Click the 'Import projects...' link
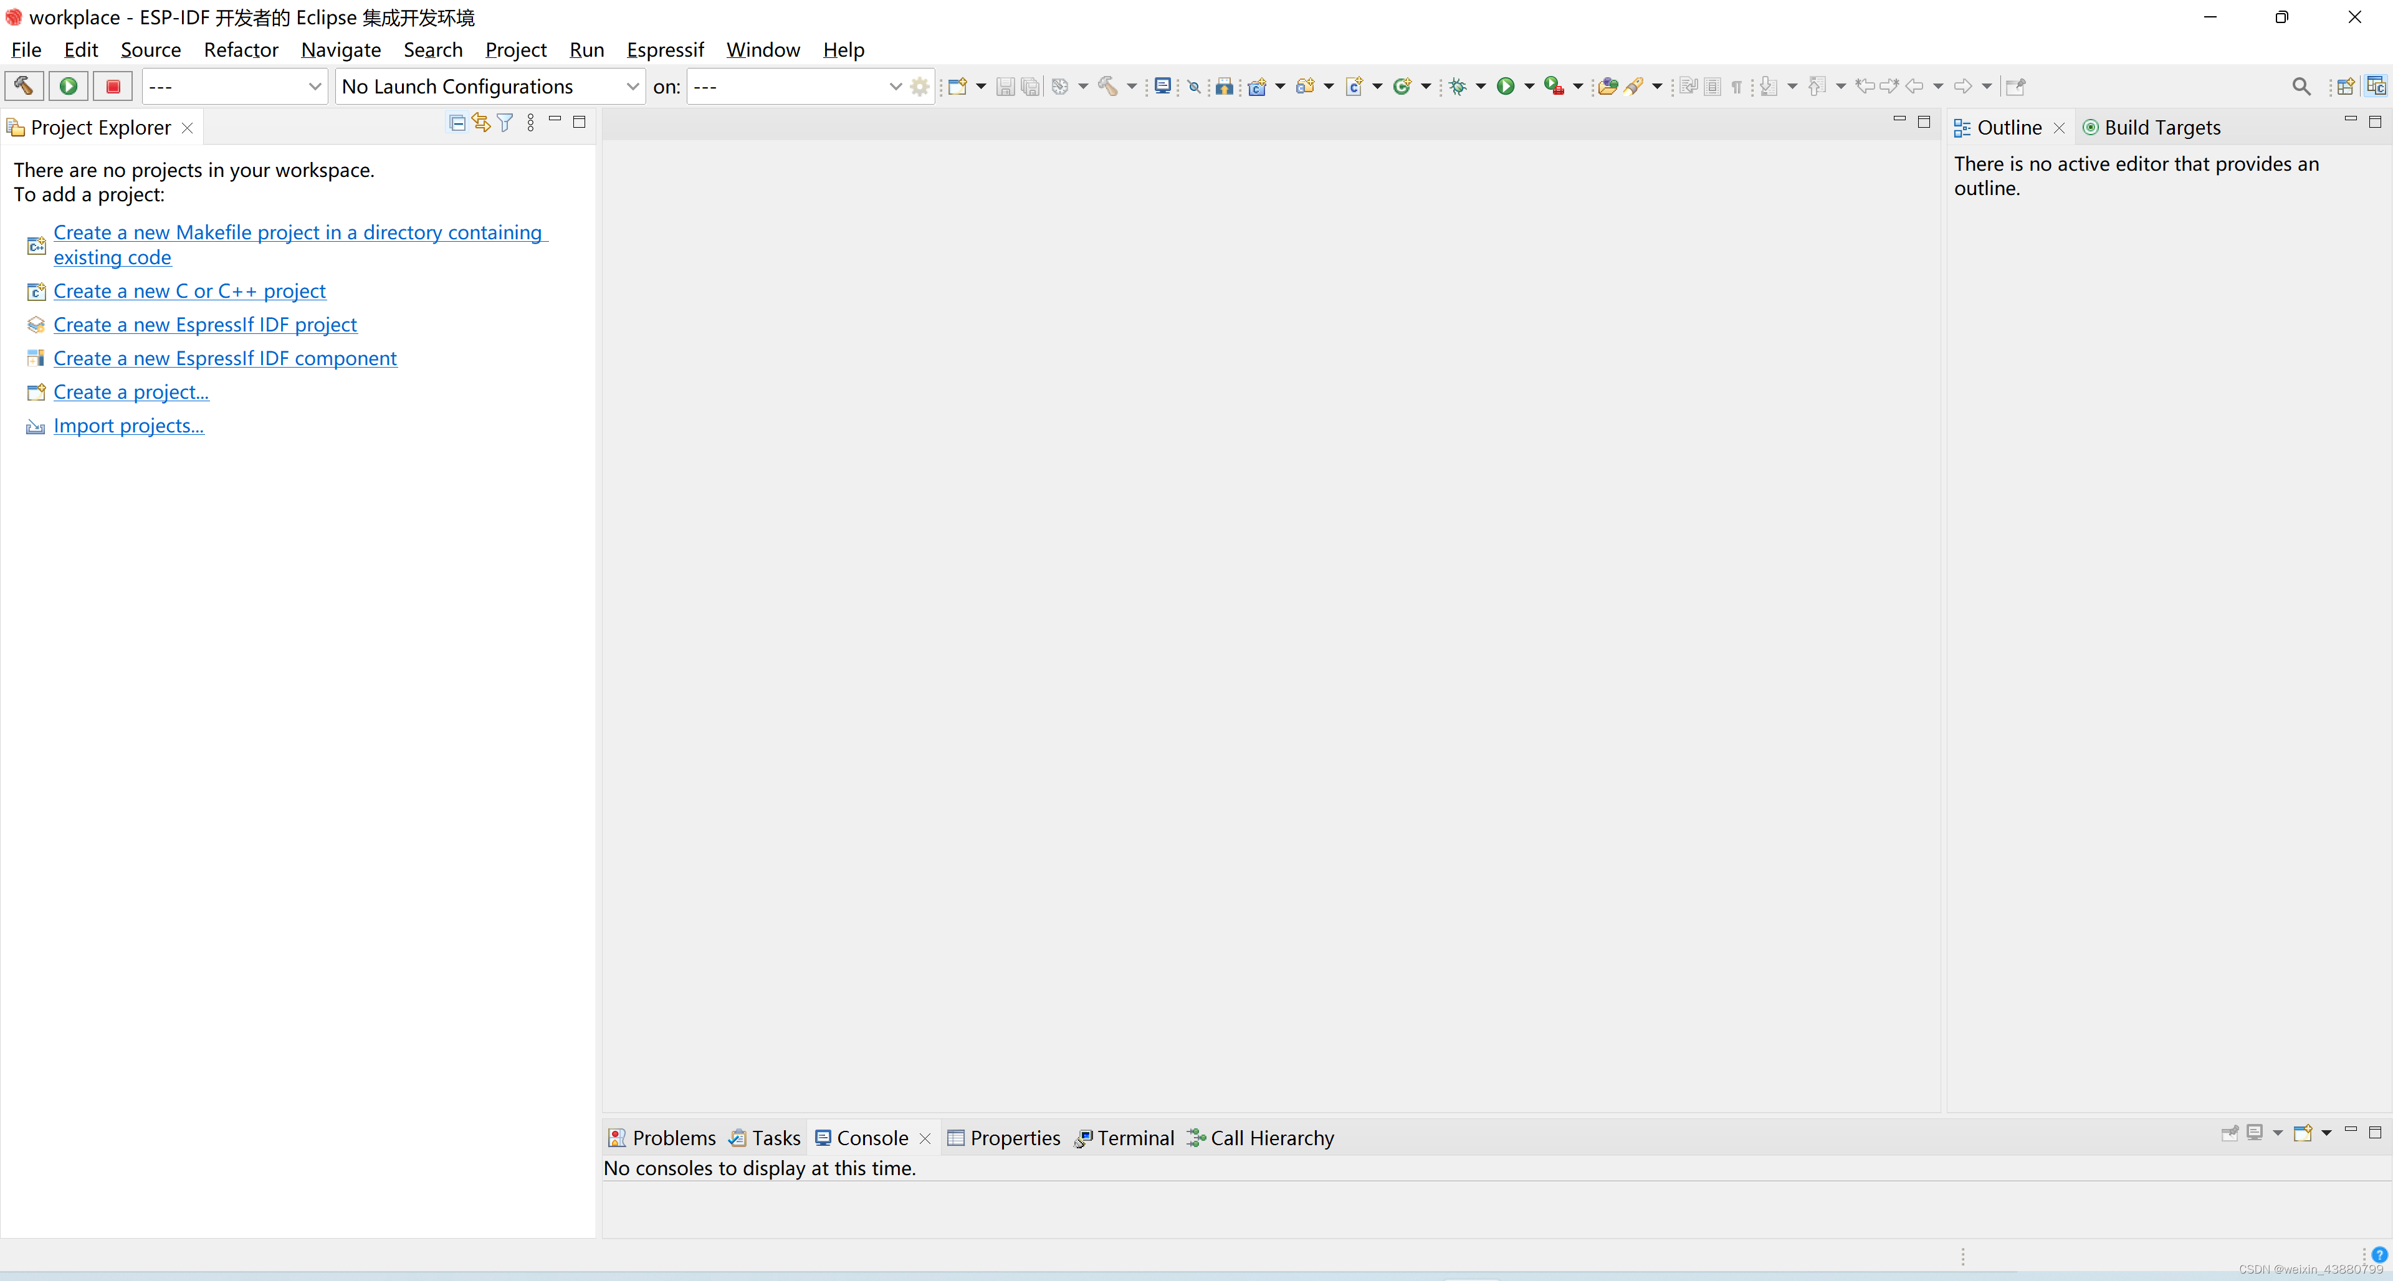Image resolution: width=2393 pixels, height=1281 pixels. 128,426
